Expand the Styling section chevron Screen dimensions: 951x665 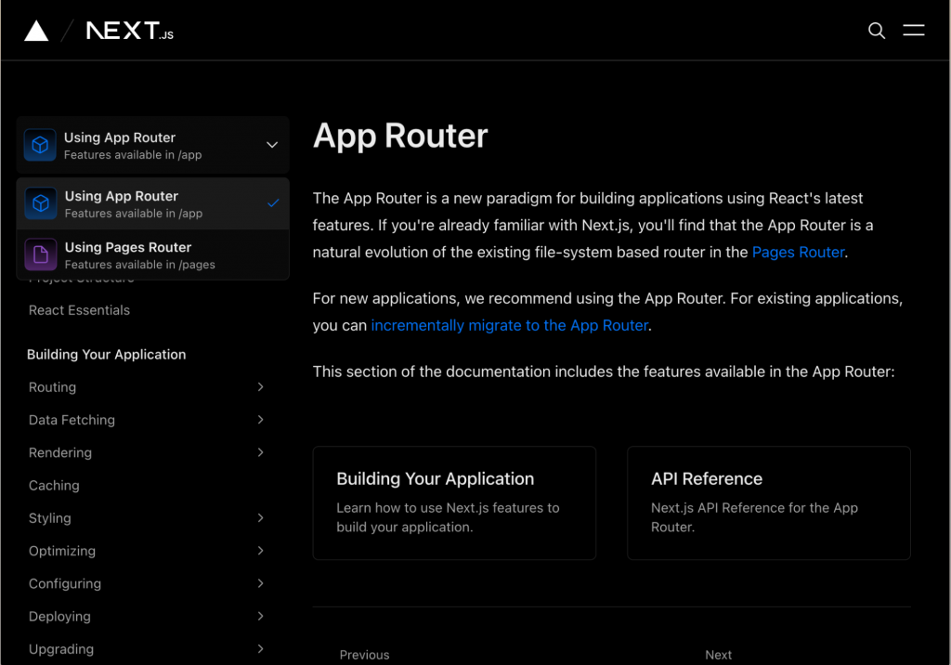point(260,518)
